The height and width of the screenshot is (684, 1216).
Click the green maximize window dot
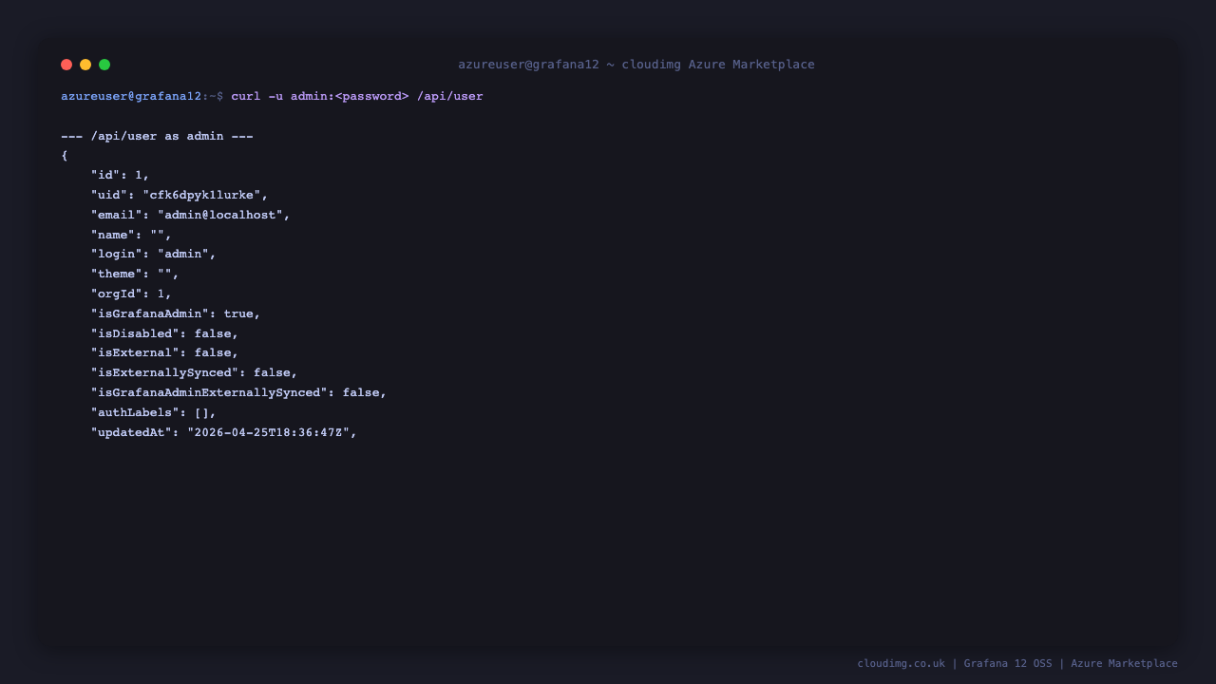point(104,65)
